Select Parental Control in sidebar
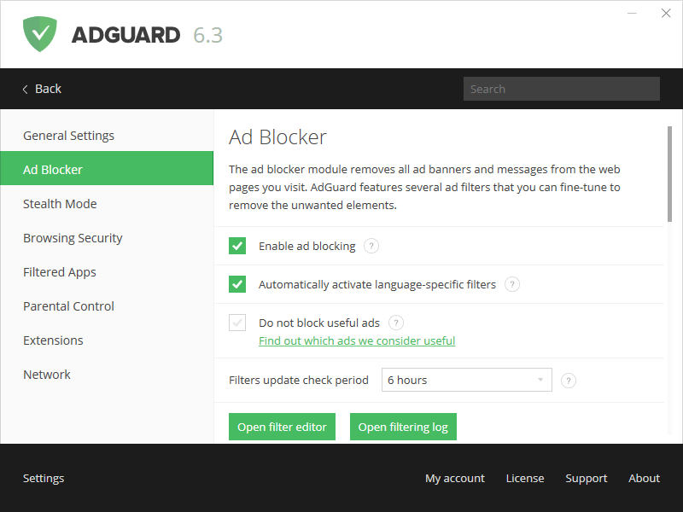683x512 pixels. 68,306
